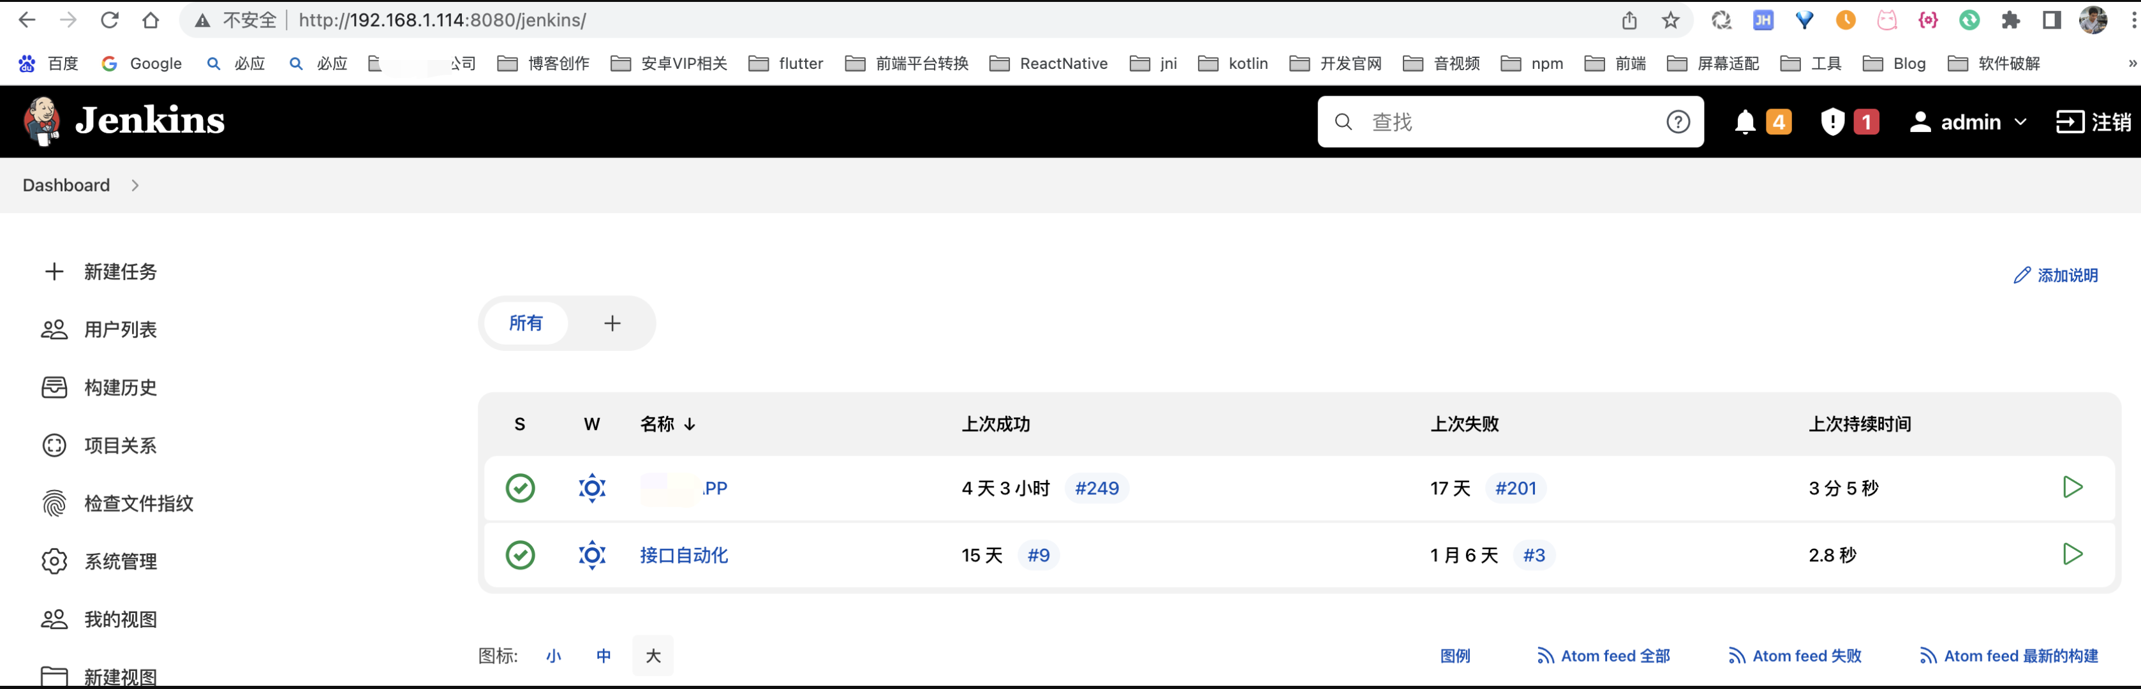Select small 小 icon size
The height and width of the screenshot is (689, 2141).
coord(554,656)
